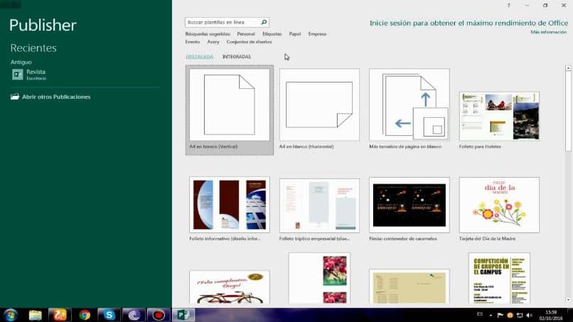Viewport: 573px width, 322px height.
Task: Click the Action Center flag tray icon
Action: pyautogui.click(x=500, y=316)
